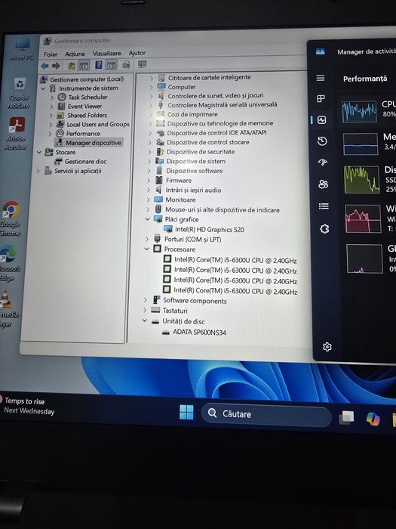Click Cozi de imprimare entry
Image resolution: width=396 pixels, height=529 pixels.
click(192, 114)
